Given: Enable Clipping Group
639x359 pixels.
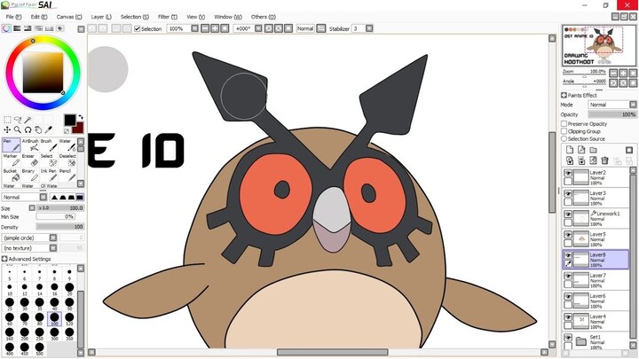Looking at the screenshot, I should (x=564, y=131).
